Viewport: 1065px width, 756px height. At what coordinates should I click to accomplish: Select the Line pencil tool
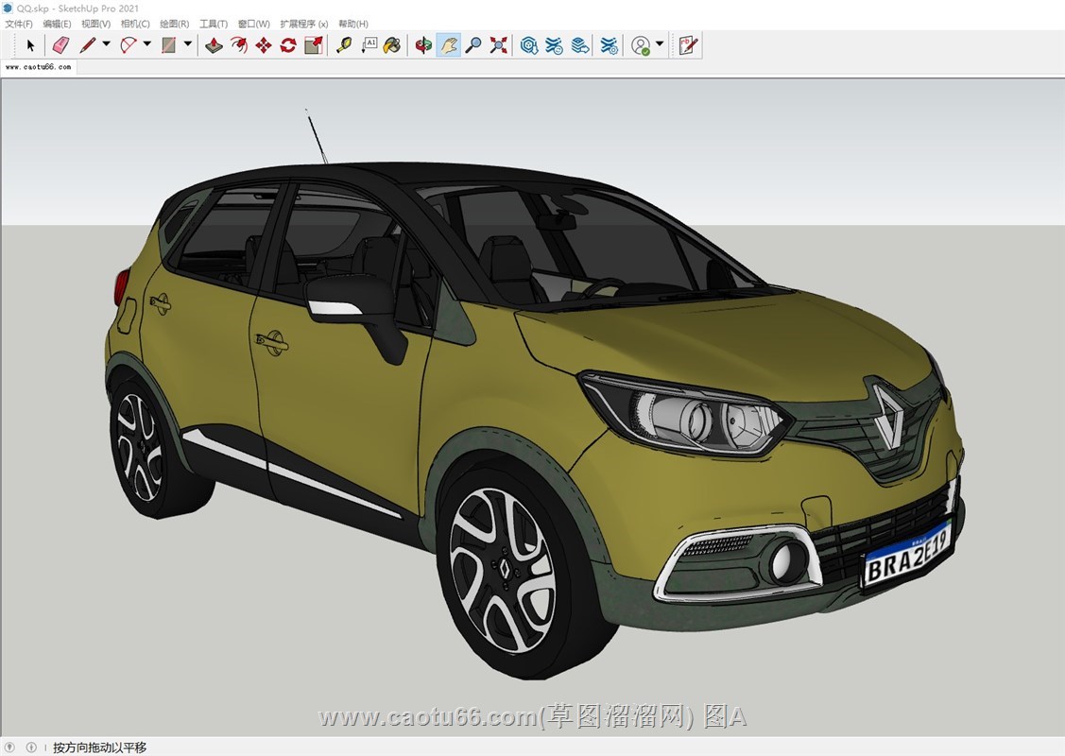pyautogui.click(x=88, y=45)
